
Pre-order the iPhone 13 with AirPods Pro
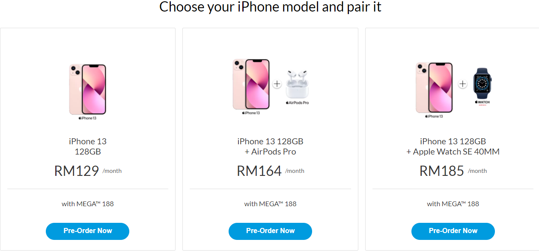point(270,231)
